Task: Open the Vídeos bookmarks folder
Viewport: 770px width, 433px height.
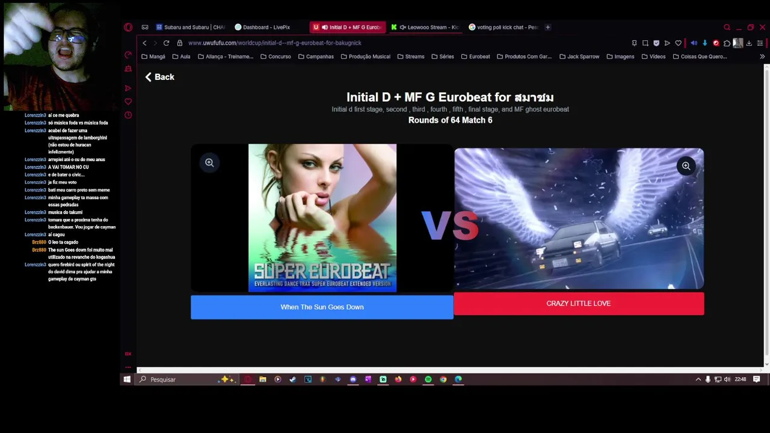Action: click(653, 57)
